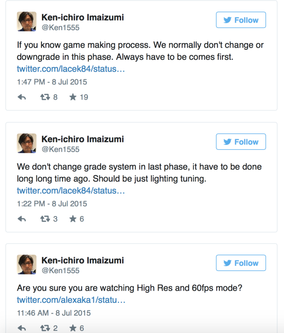Reply to the 1:22 PM tweet
This screenshot has height=333, width=284.
[x=22, y=219]
